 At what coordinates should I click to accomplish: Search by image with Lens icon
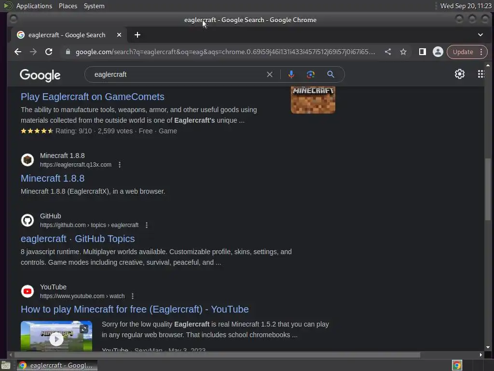311,74
